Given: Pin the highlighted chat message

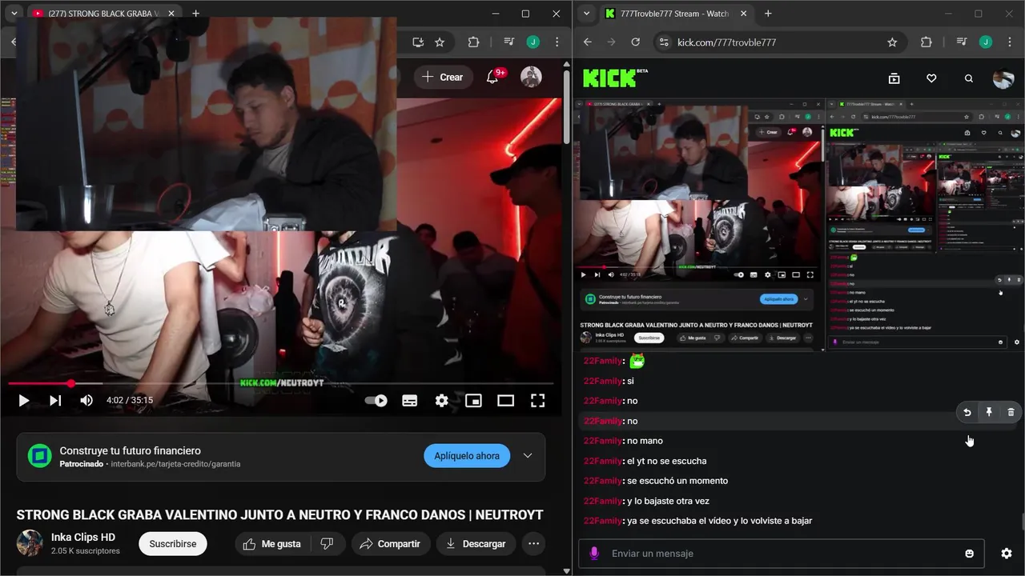Looking at the screenshot, I should [989, 413].
